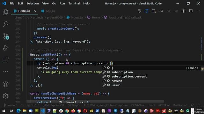The image size is (204, 114).
Task: Expand the project0000 breadcrumb segment
Action: (55, 17)
